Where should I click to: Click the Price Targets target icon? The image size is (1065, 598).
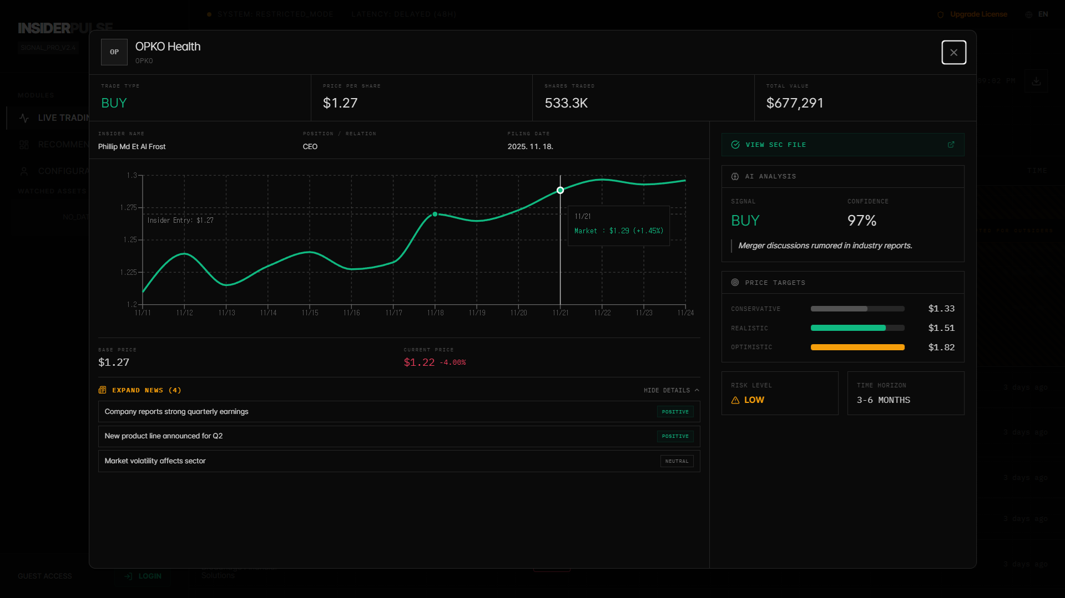(x=735, y=283)
